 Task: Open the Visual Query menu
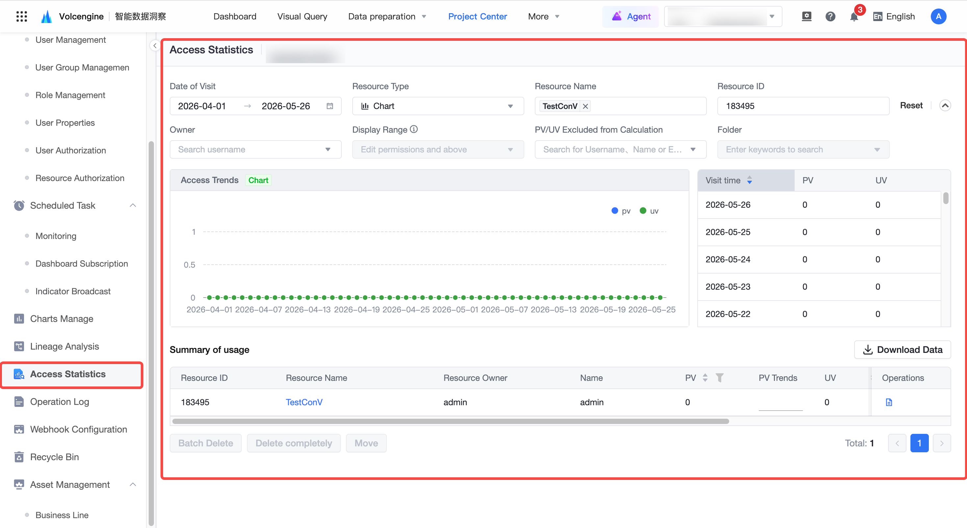click(x=302, y=16)
